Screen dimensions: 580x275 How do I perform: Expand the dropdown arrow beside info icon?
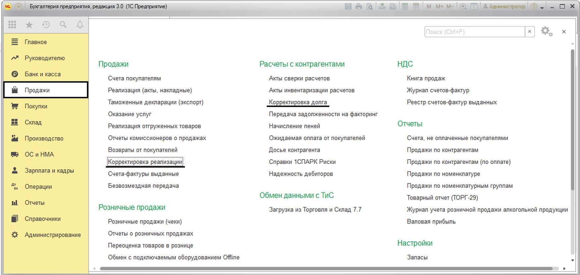(542, 7)
